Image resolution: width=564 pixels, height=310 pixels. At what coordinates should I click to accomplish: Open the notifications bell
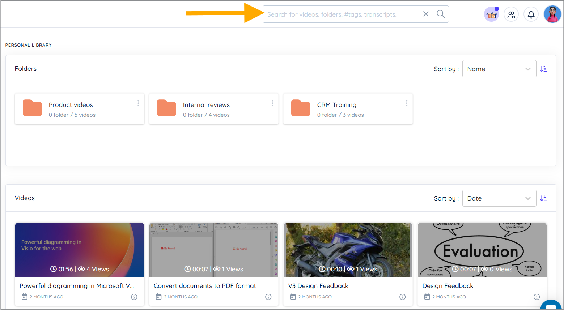[x=531, y=15]
